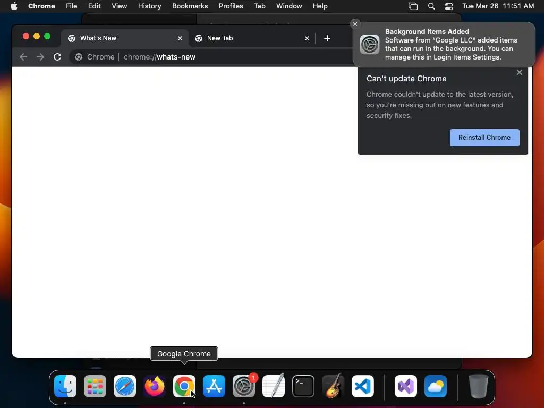Close the New Tab tab
Screen dimensions: 544x408
coord(307,38)
